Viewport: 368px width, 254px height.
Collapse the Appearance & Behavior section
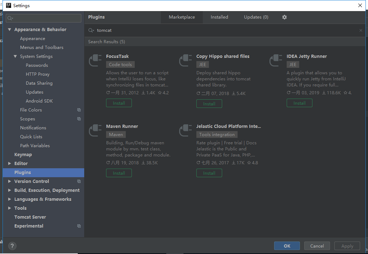pos(10,29)
